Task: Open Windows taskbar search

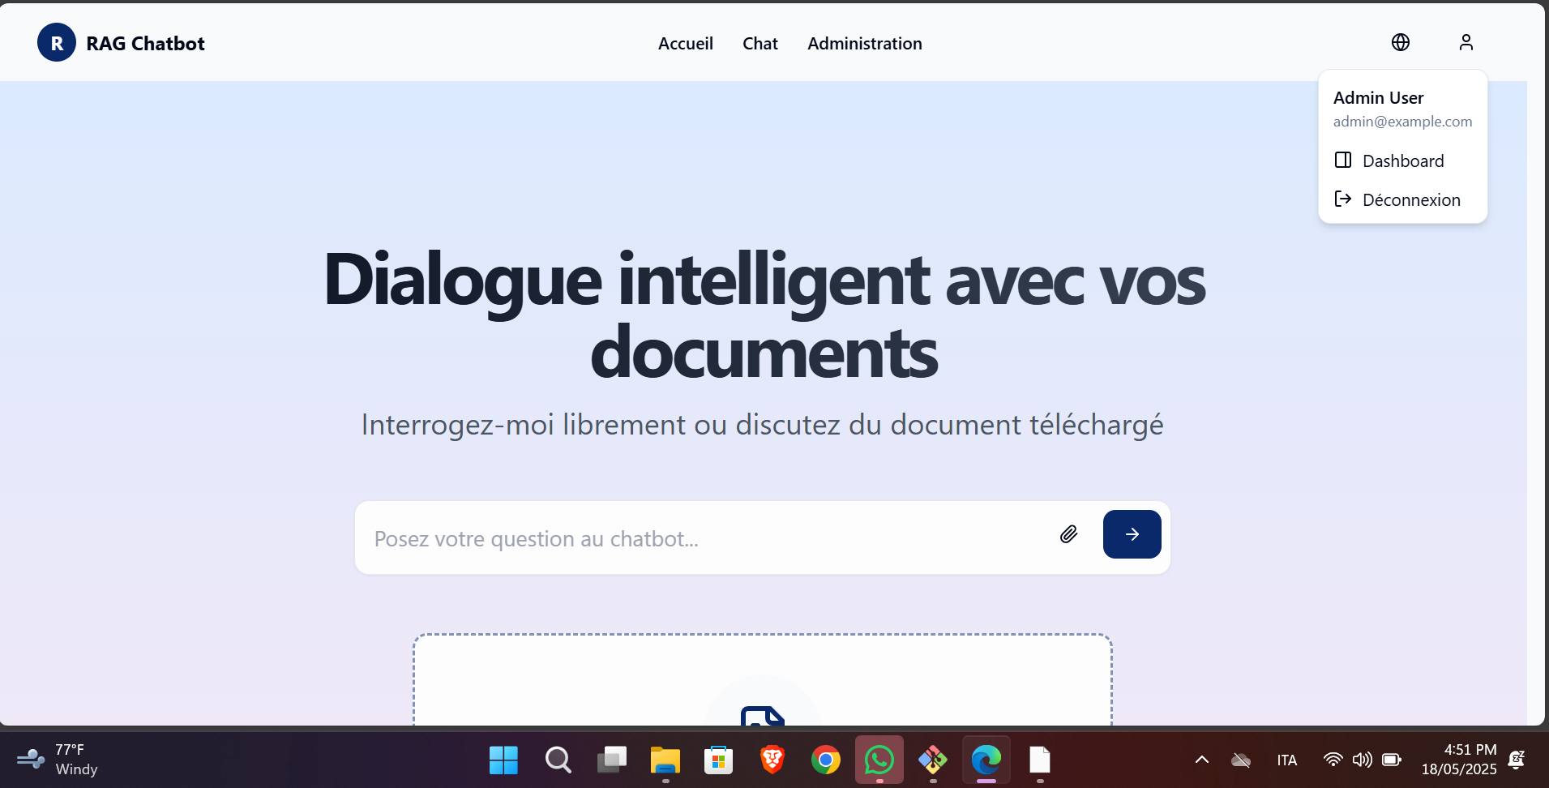Action: click(x=558, y=760)
